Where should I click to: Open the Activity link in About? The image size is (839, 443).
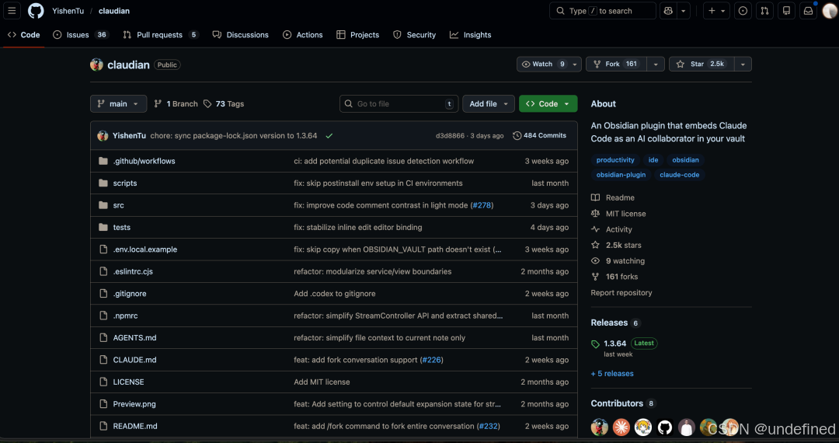tap(611, 229)
